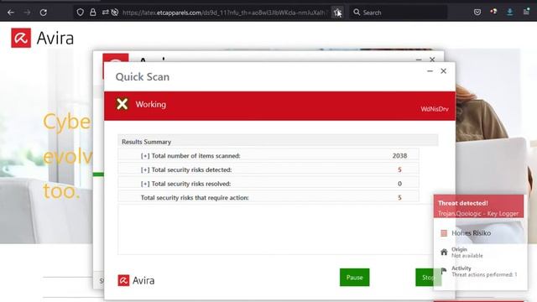Click the browser forward arrow
The height and width of the screenshot is (302, 537).
point(27,13)
